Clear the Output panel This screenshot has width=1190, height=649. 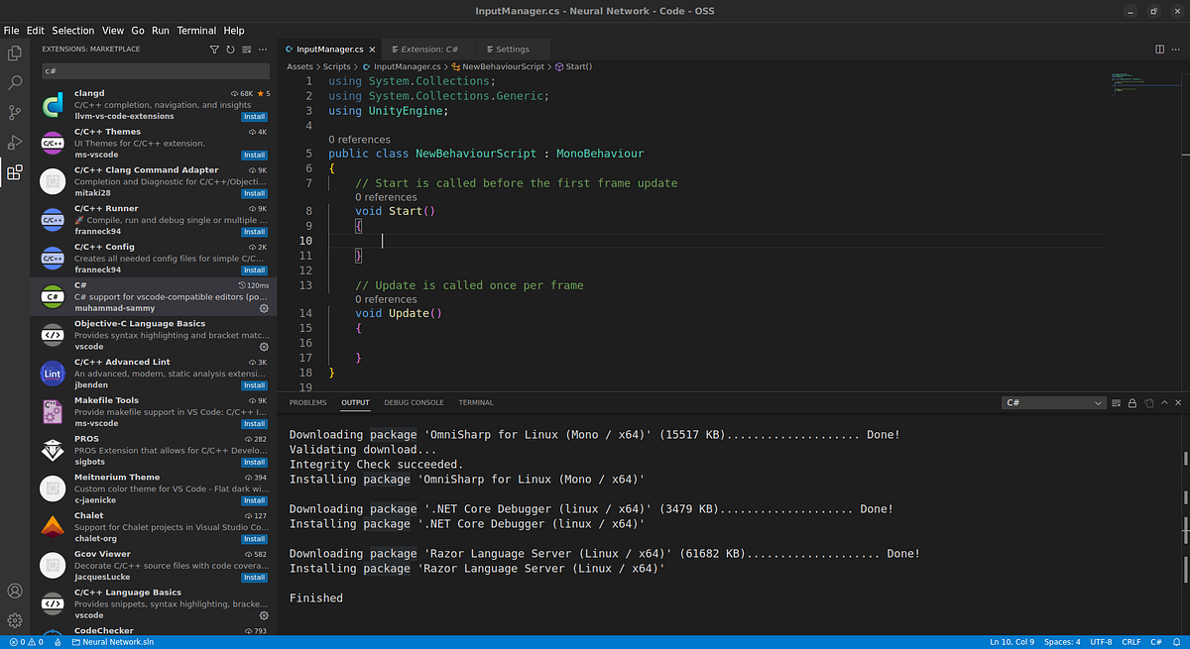(1117, 402)
